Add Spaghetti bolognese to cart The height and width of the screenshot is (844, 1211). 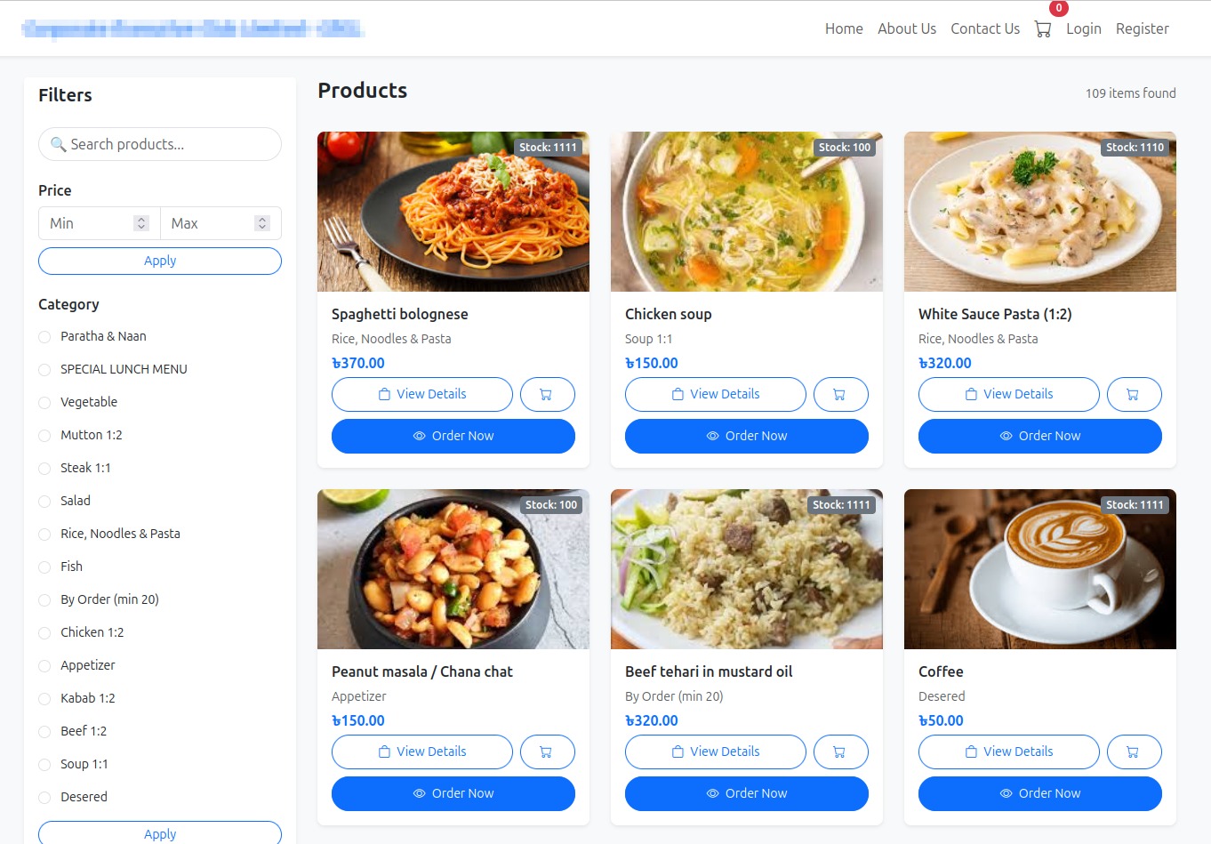pos(547,394)
